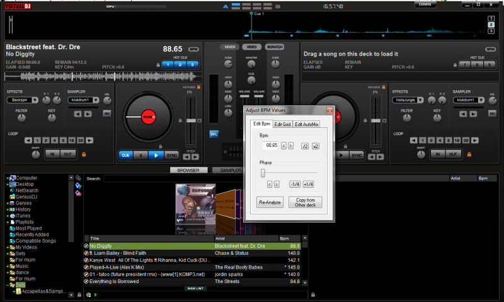Sync the right deck

click(357, 155)
